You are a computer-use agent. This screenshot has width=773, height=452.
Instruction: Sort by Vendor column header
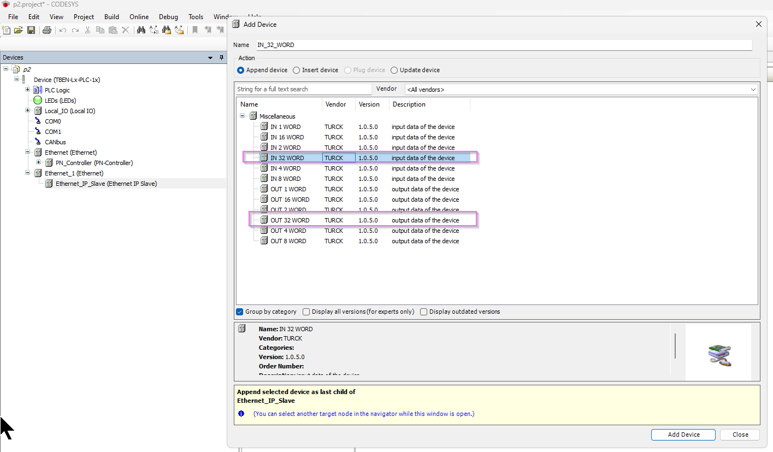339,104
